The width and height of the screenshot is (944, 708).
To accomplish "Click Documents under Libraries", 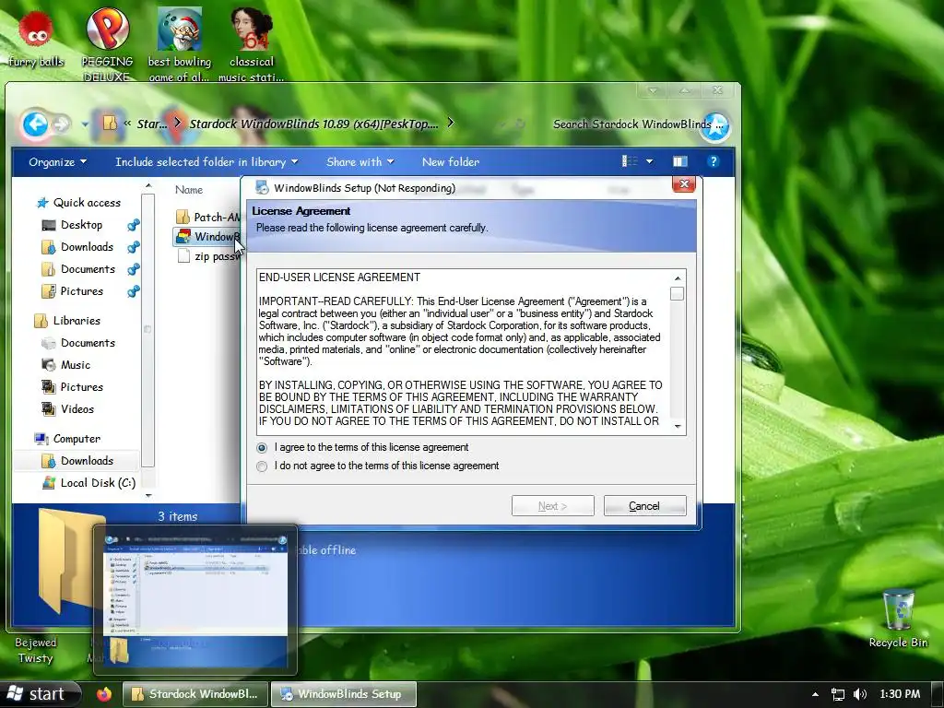I will click(x=77, y=343).
